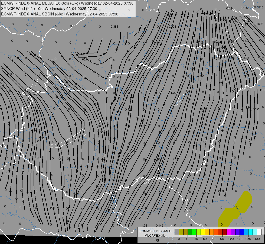Pick the cyan legend swatch
Screen dimensions: 265x244
[x=251, y=232]
